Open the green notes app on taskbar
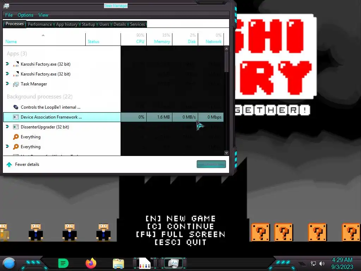This screenshot has height=271, width=361. [x=63, y=263]
